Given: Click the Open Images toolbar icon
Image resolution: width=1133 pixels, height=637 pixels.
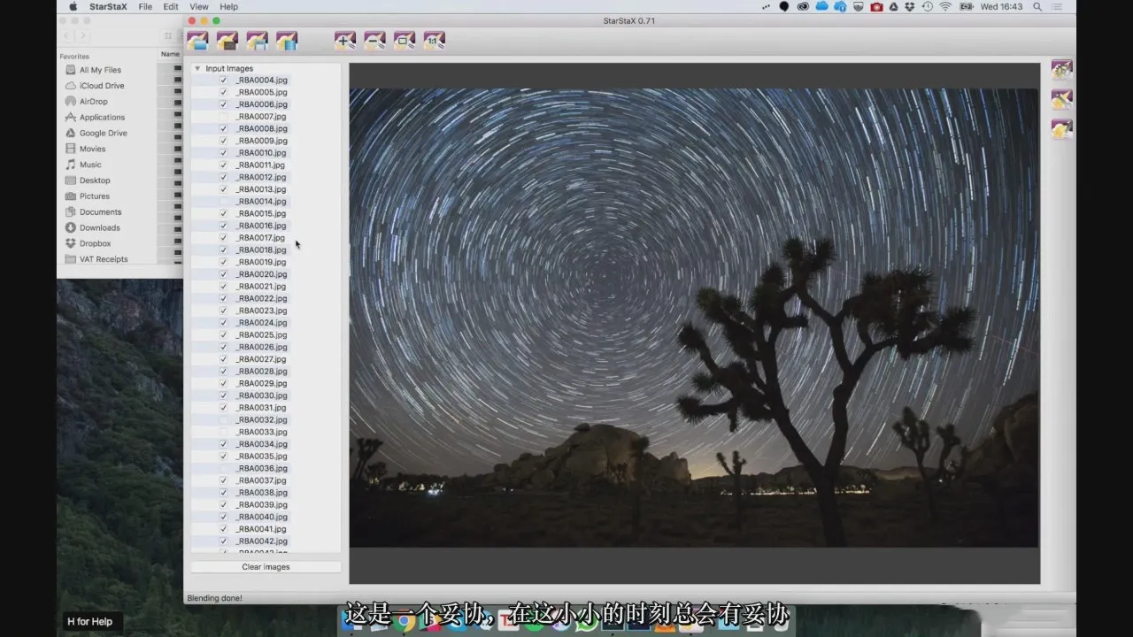Looking at the screenshot, I should [x=197, y=41].
